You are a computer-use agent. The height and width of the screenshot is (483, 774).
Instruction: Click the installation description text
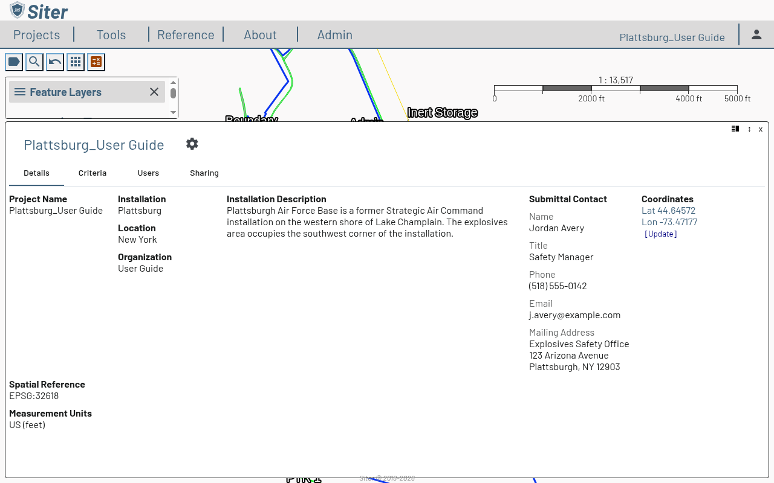pos(367,222)
